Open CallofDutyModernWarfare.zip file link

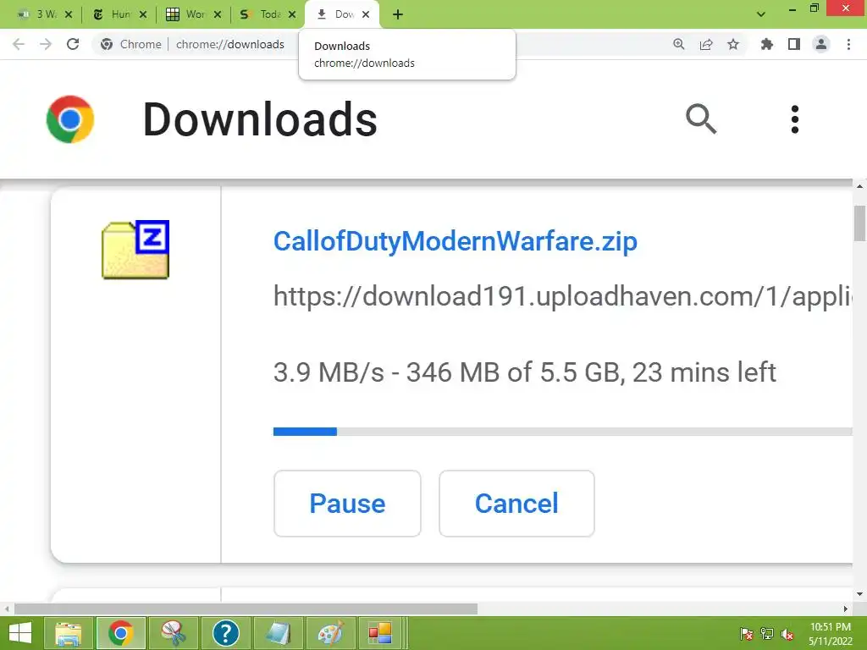[455, 241]
